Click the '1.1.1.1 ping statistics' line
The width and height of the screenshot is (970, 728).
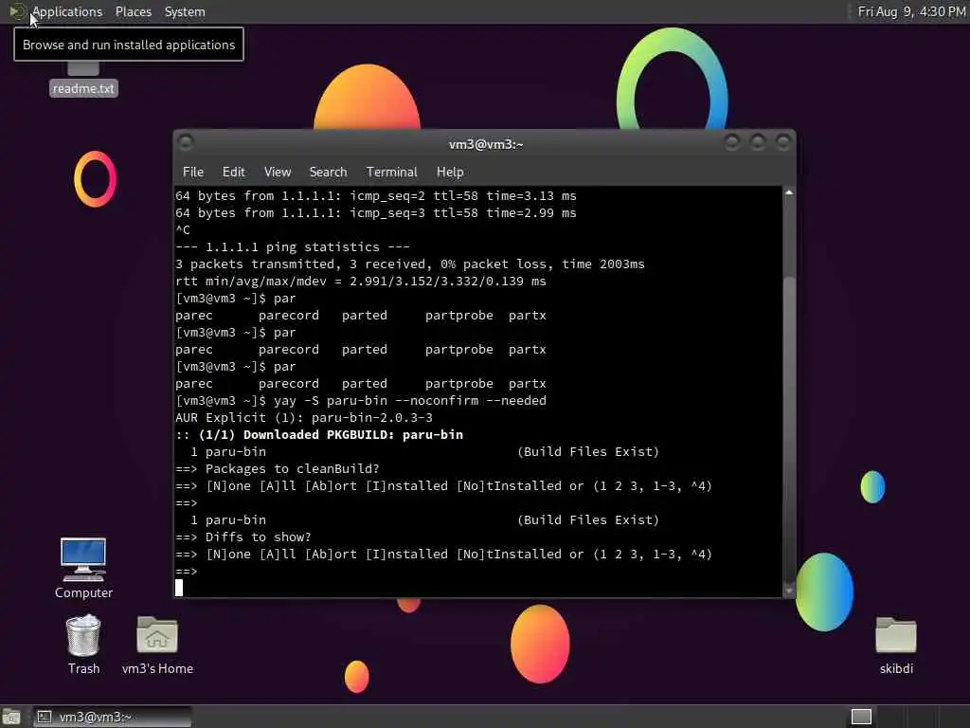coord(293,247)
